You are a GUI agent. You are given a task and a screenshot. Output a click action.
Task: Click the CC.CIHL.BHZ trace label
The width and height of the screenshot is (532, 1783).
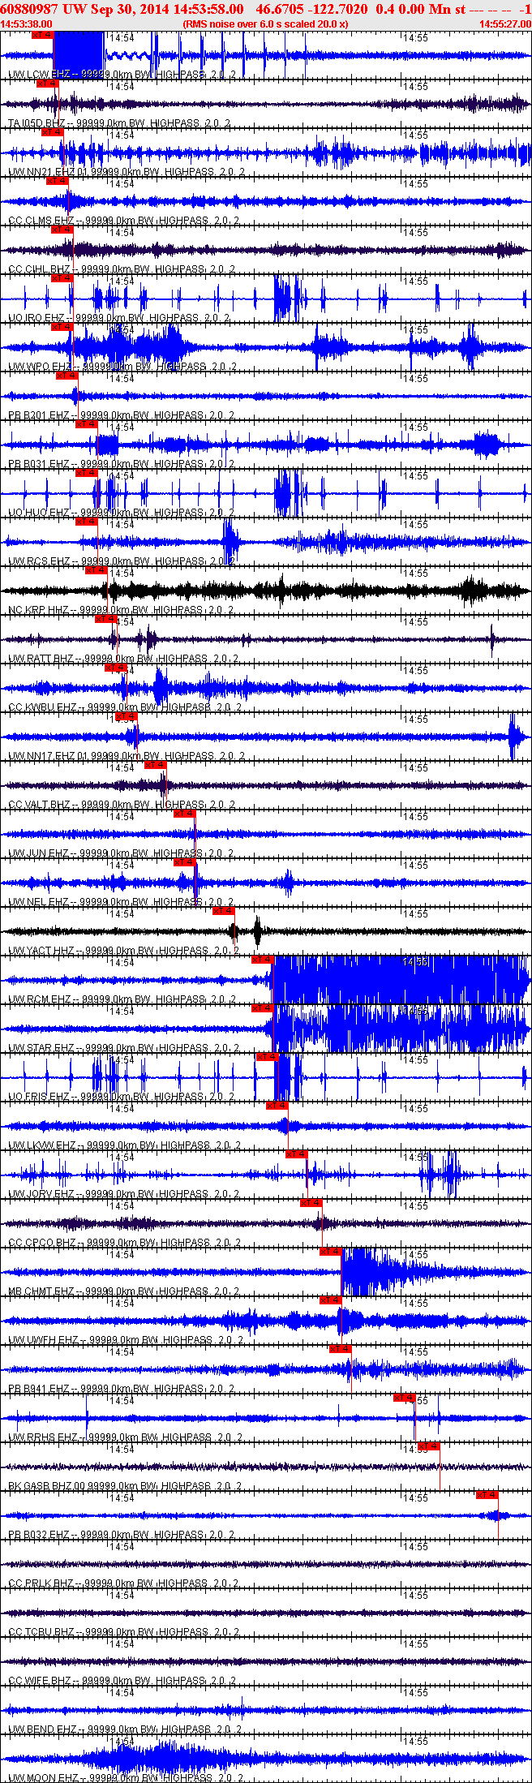(122, 269)
